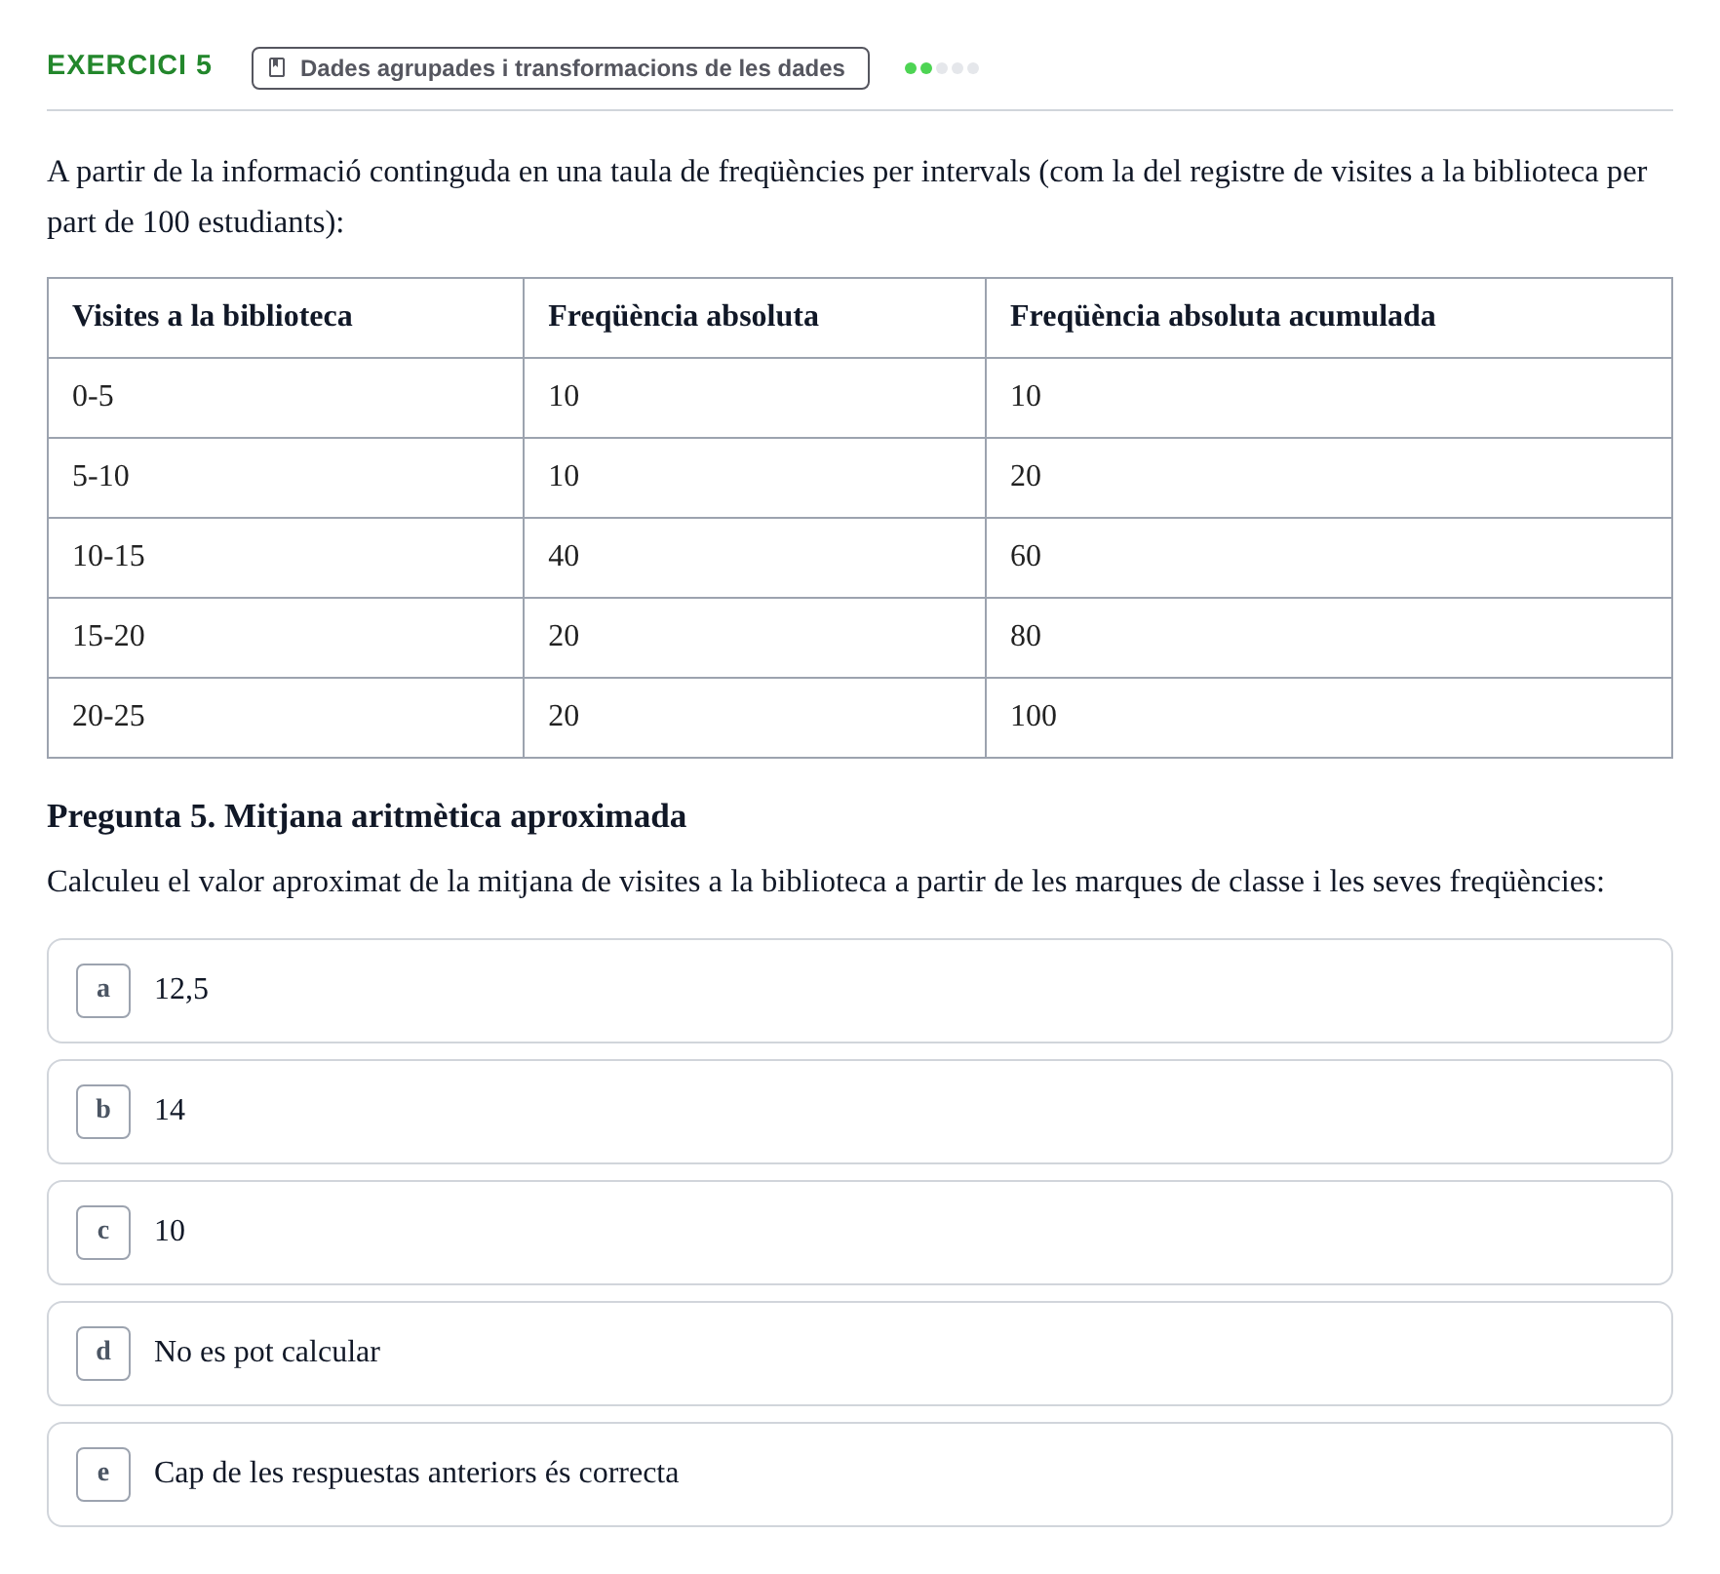Click the '15-20' interval cell
Viewport: 1720px width, 1574px height.
point(286,638)
